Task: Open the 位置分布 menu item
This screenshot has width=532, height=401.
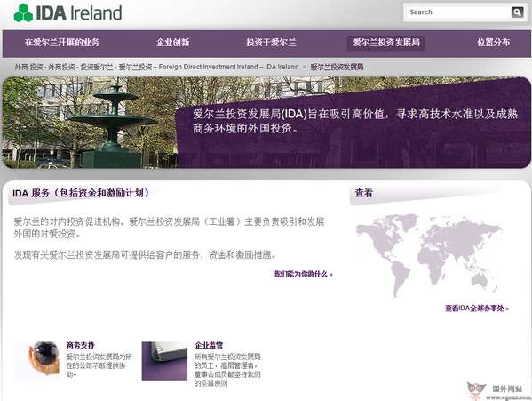Action: click(493, 43)
